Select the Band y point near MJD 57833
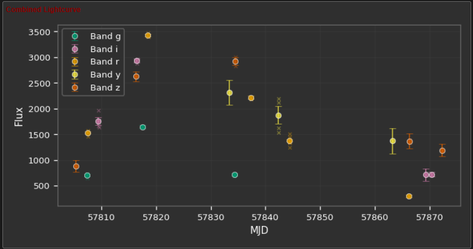Screen dimensions: 473x249 (230, 93)
